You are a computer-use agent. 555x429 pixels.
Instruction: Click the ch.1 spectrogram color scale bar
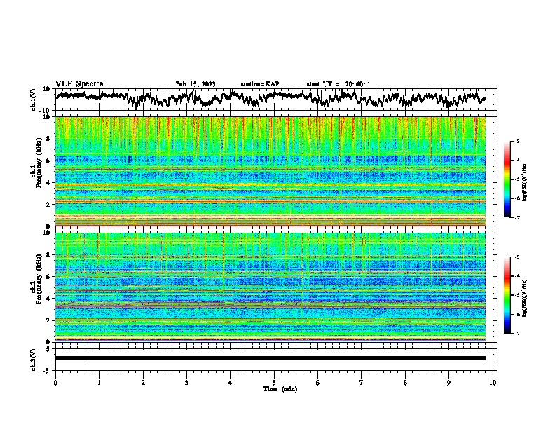point(507,179)
